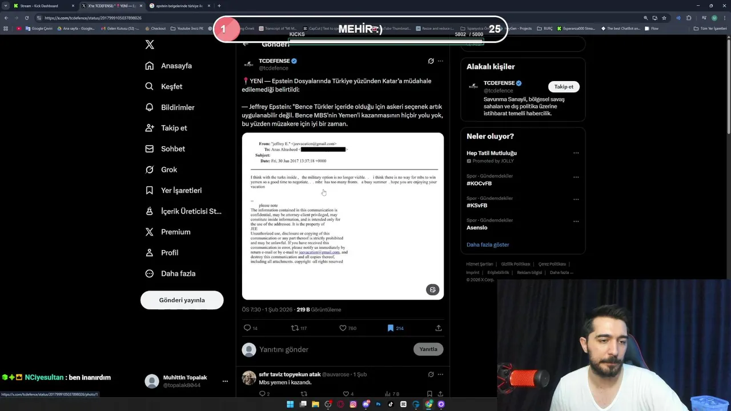The image size is (731, 411).
Task: Click Takip et for TCDEFENSE in Alakalı kişiler
Action: point(564,87)
